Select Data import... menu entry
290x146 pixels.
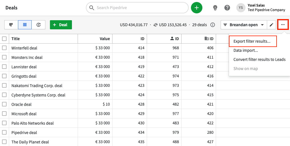245,50
